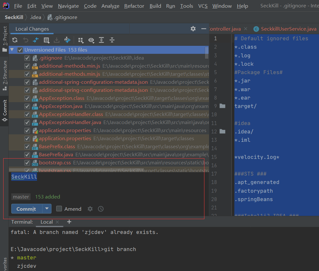
Task: Select the bootstrap.css src\main row
Action: click(x=109, y=163)
